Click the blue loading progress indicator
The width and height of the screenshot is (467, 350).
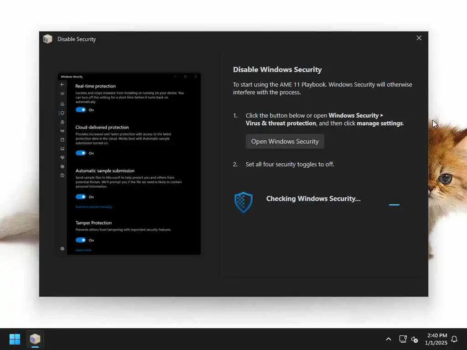tap(394, 205)
